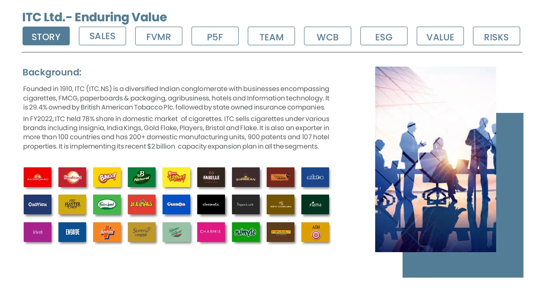Select the RISKS tab

[x=496, y=36]
